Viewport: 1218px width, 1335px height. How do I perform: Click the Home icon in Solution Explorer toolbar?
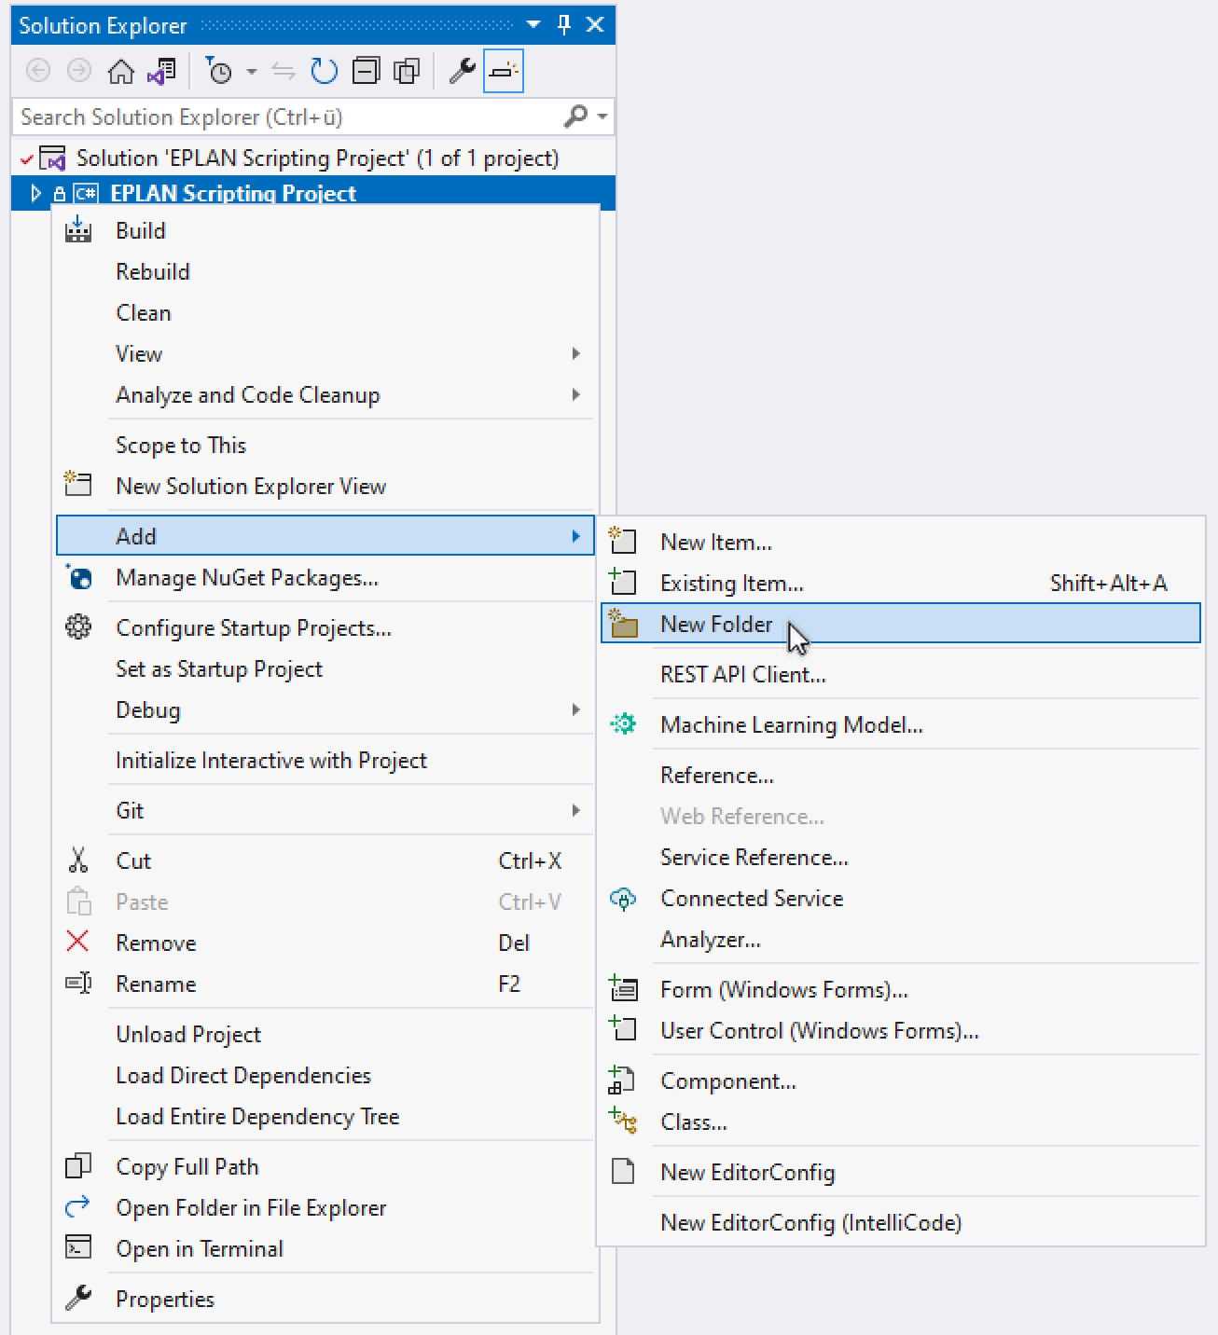click(121, 71)
